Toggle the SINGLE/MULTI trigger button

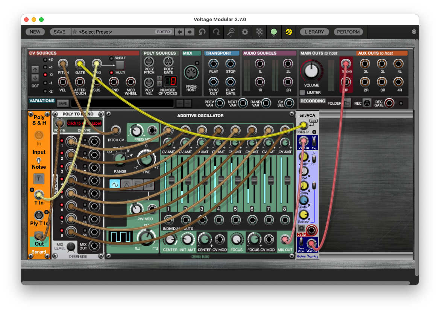(120, 65)
